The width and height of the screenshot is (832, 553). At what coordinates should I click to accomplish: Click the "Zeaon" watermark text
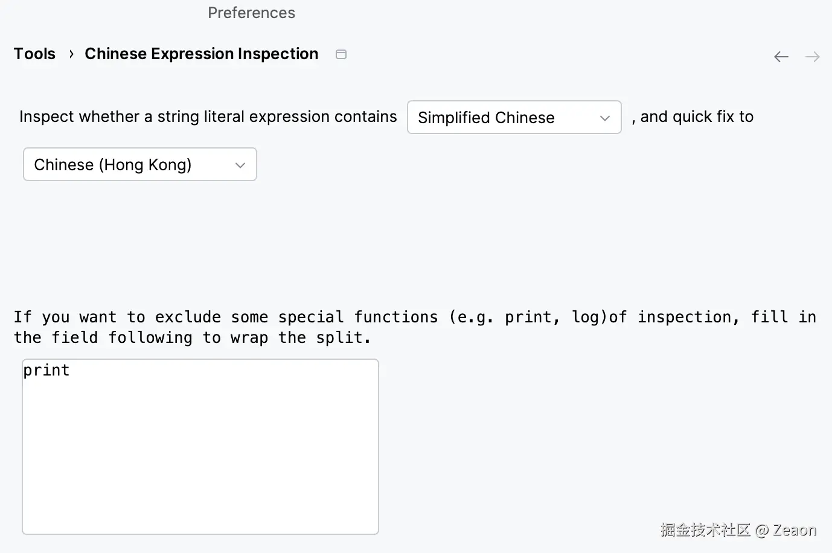tap(795, 530)
